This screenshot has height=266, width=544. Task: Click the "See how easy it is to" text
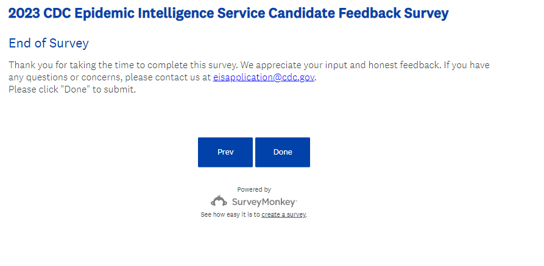[x=230, y=215]
